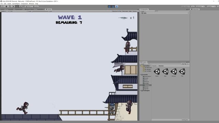Toggle Gizmos in Game view
This screenshot has width=219, height=123.
point(135,11)
